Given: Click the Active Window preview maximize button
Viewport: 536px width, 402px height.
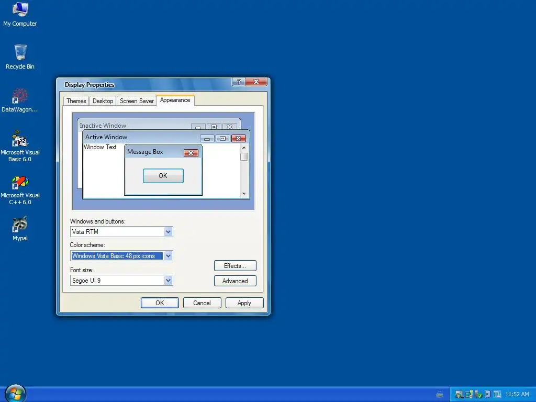Looking at the screenshot, I should click(222, 138).
